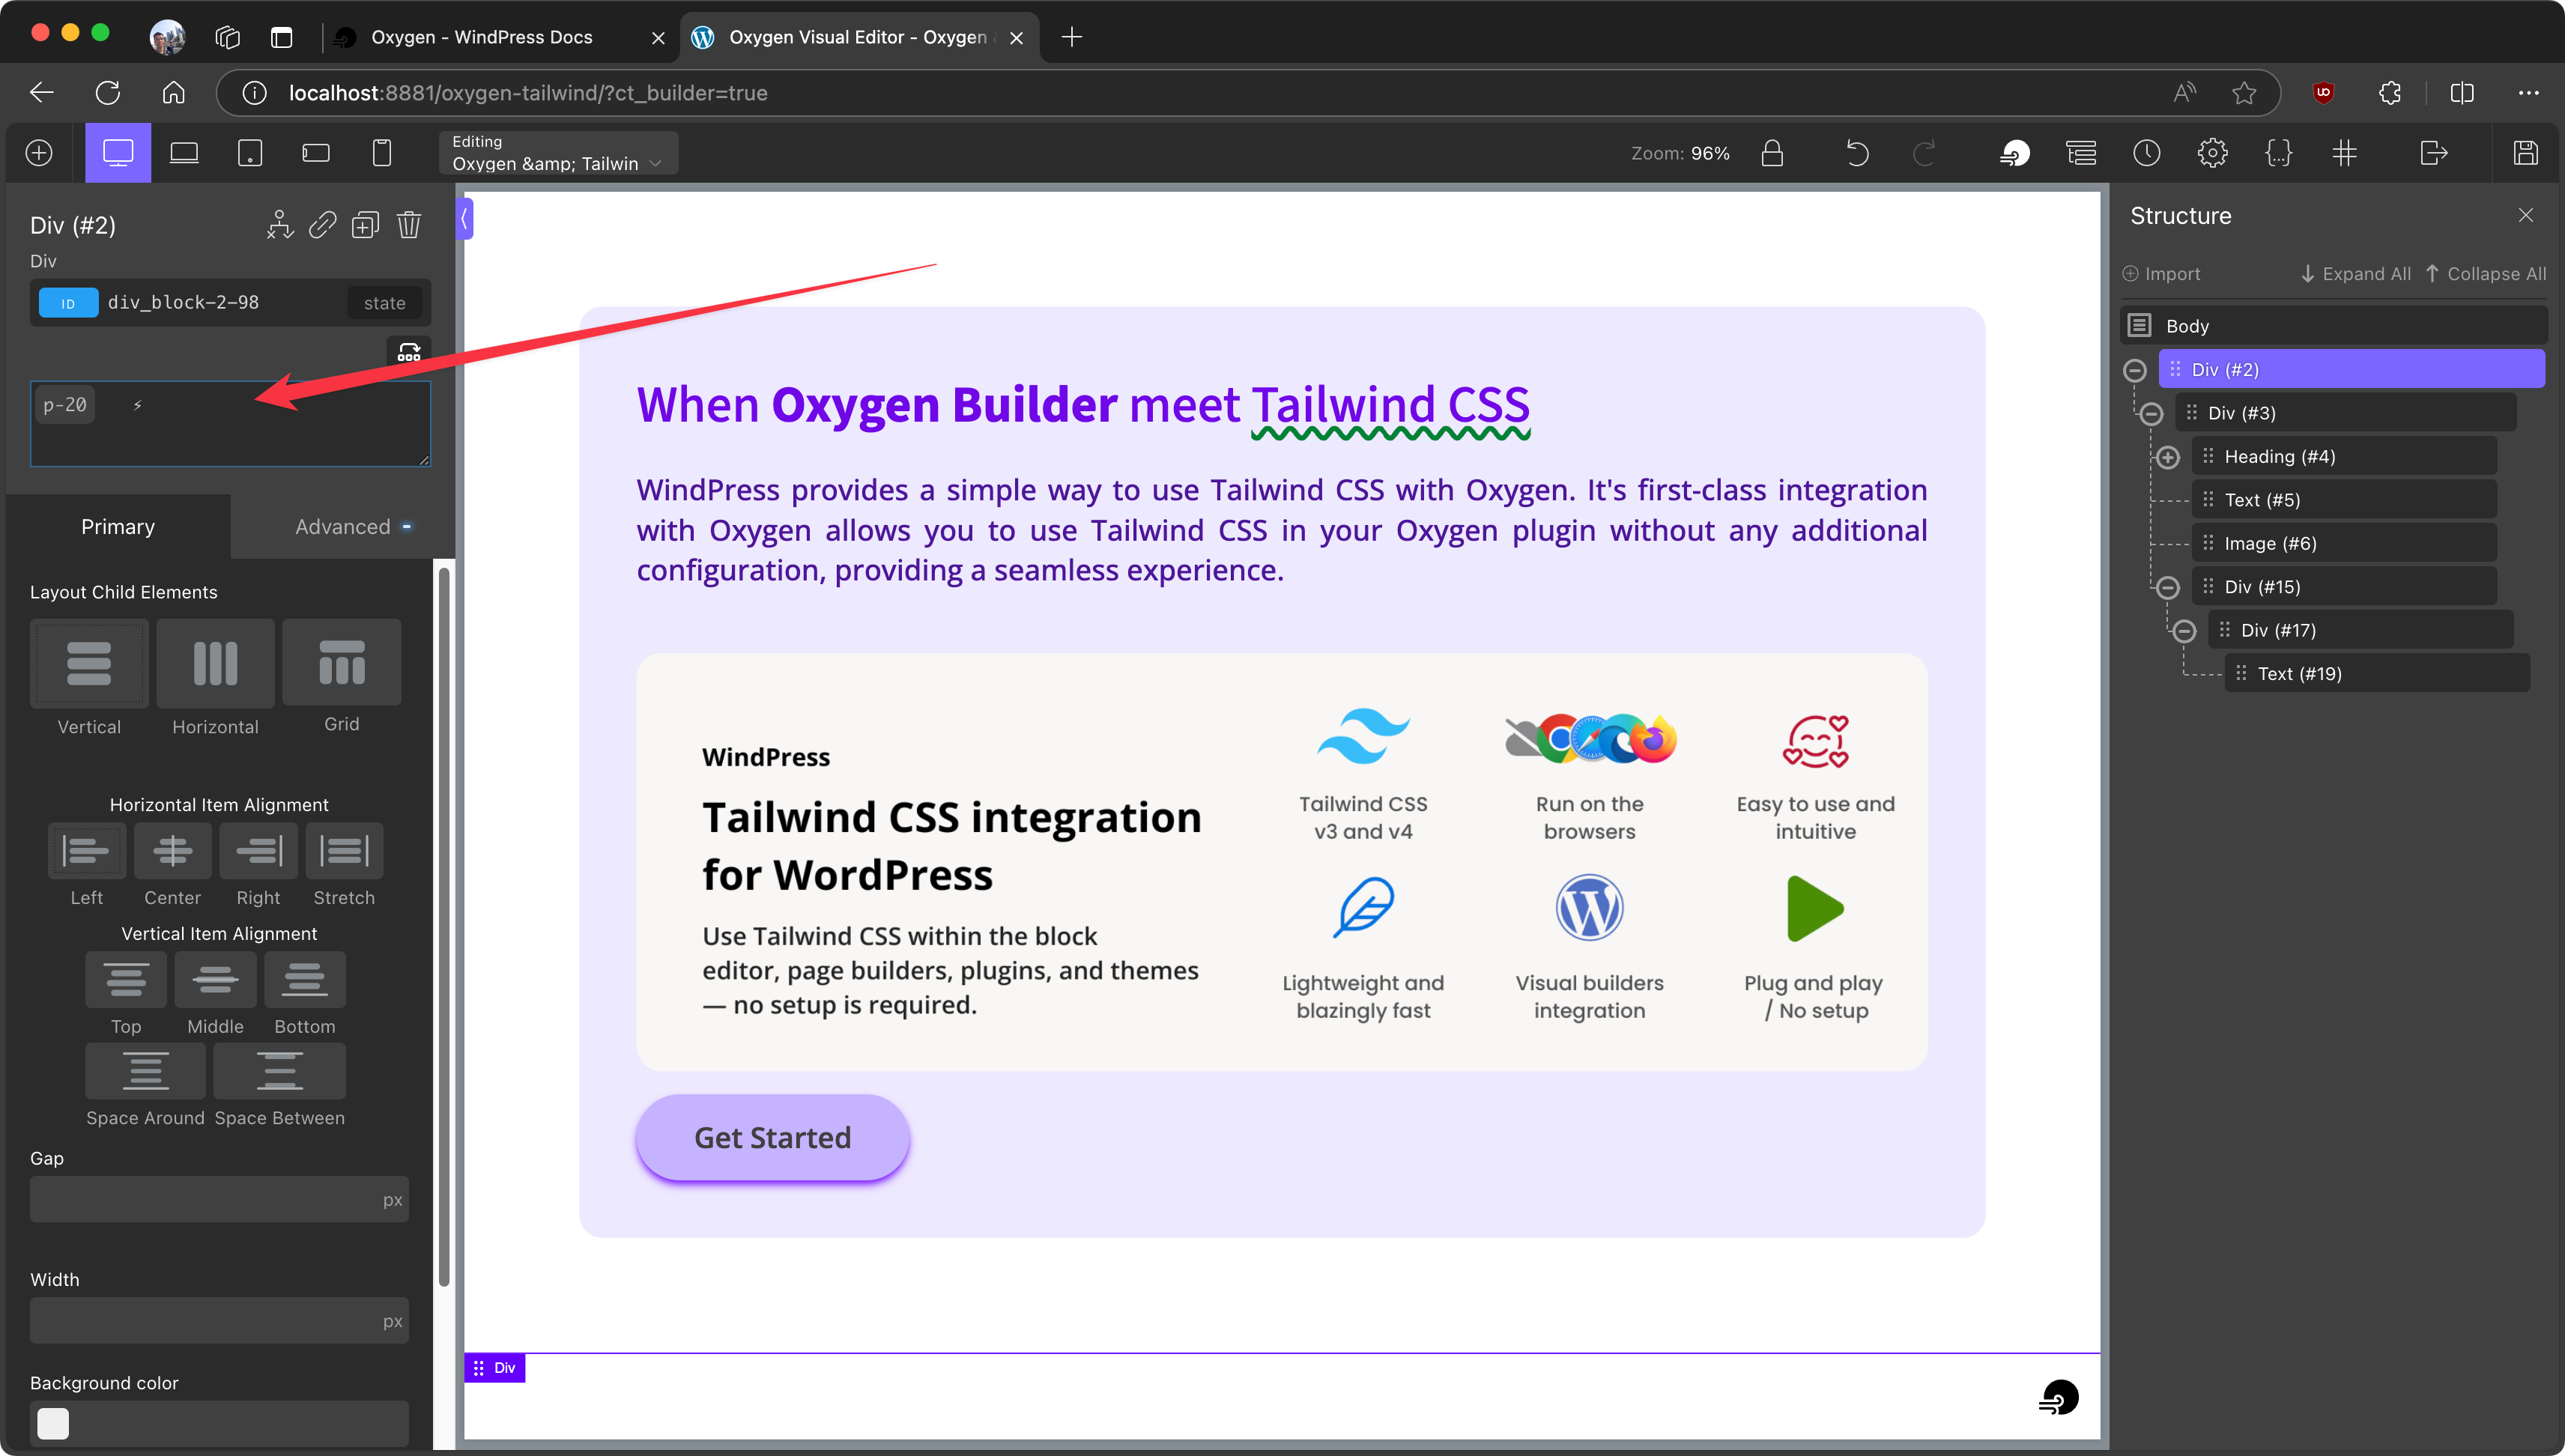Open the Editing template dropdown

[557, 153]
